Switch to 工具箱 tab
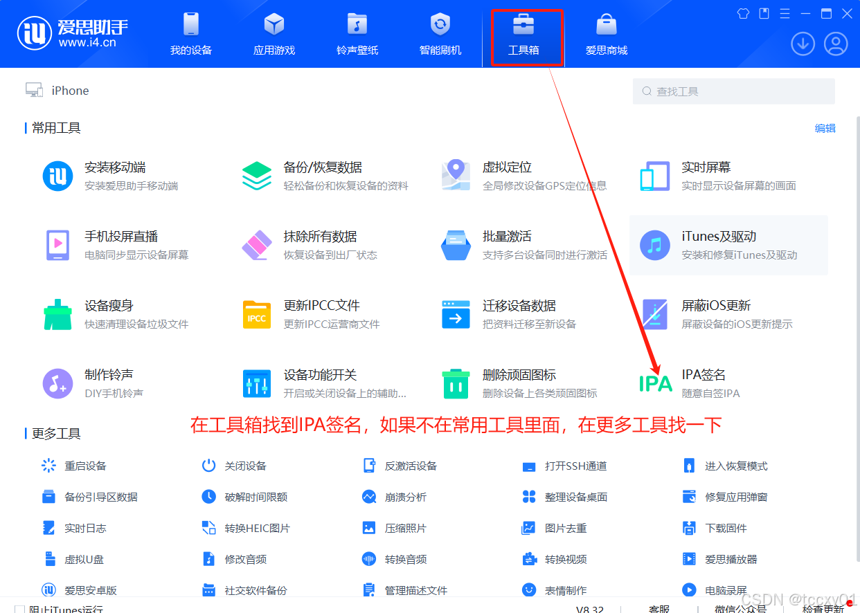Image resolution: width=860 pixels, height=613 pixels. 523,35
